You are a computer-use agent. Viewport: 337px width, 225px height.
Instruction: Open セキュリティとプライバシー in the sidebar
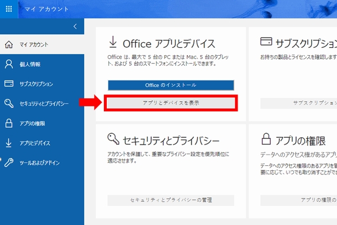(42, 103)
